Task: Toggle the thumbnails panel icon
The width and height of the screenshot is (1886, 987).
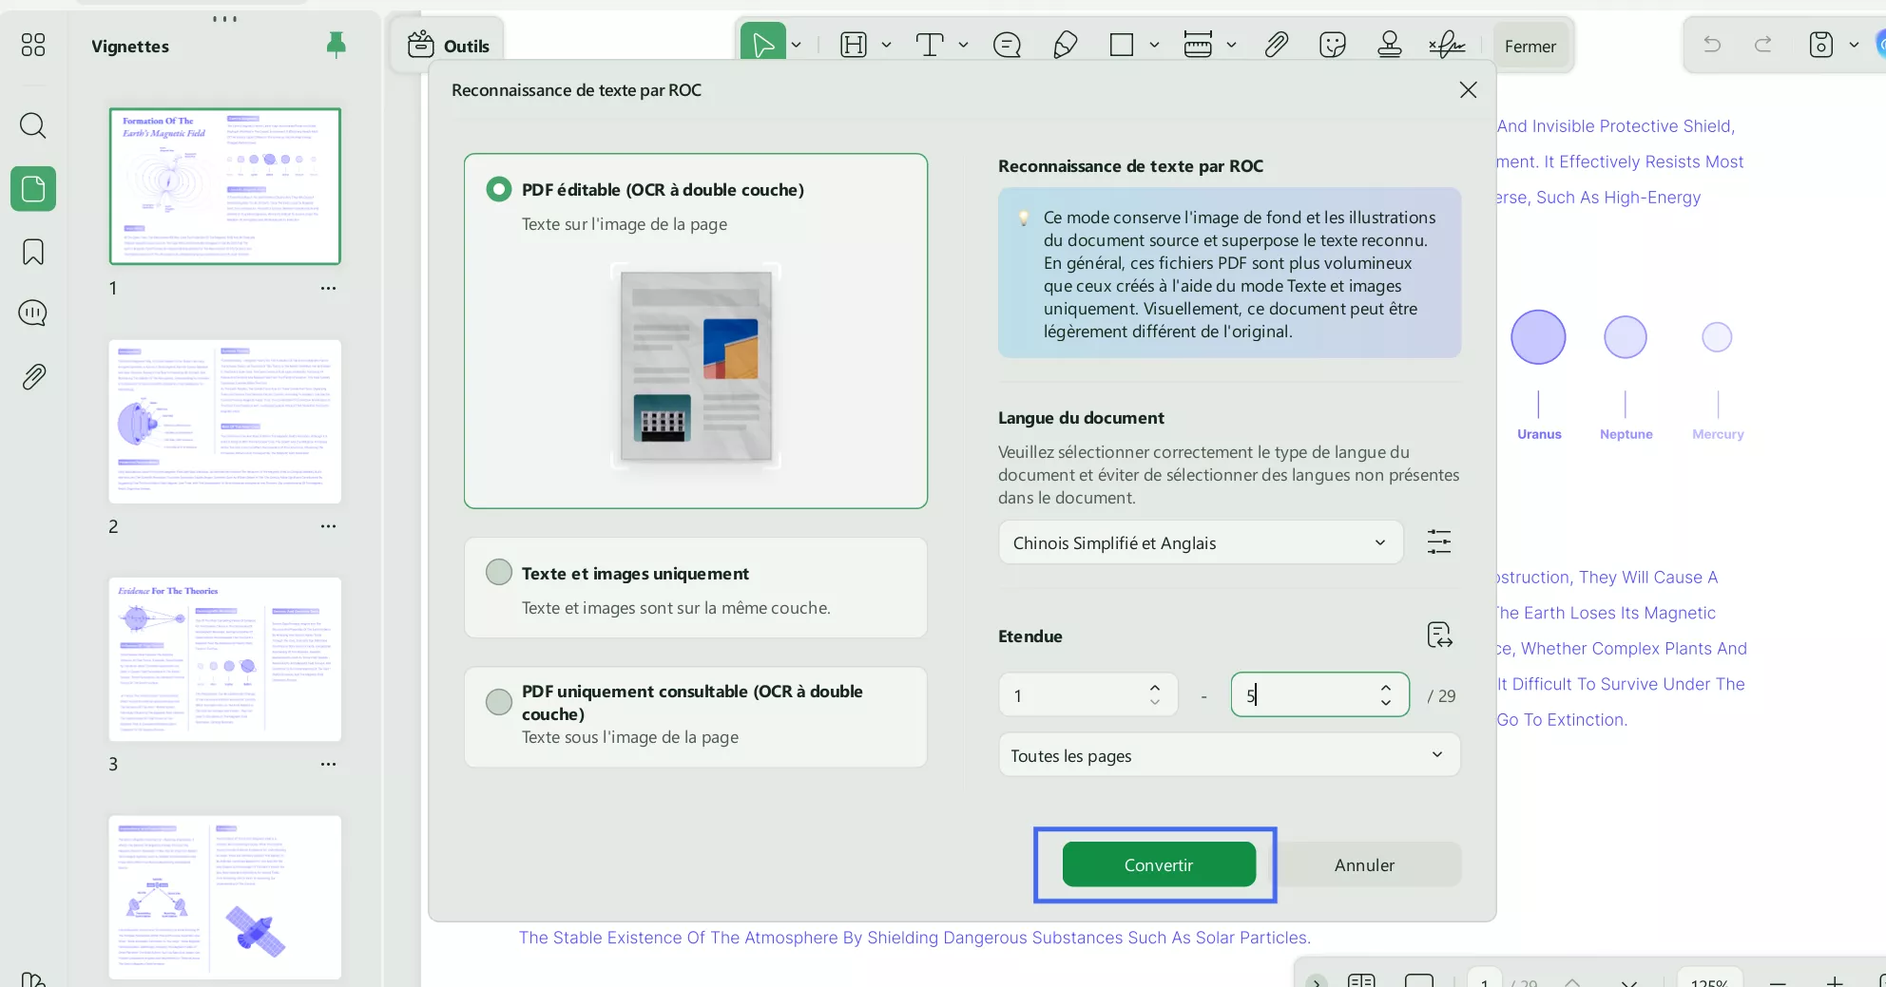Action: coord(33,189)
